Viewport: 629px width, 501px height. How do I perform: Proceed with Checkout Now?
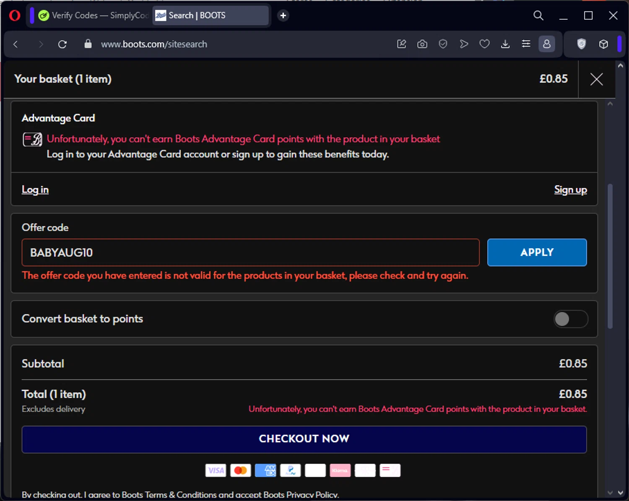[304, 439]
